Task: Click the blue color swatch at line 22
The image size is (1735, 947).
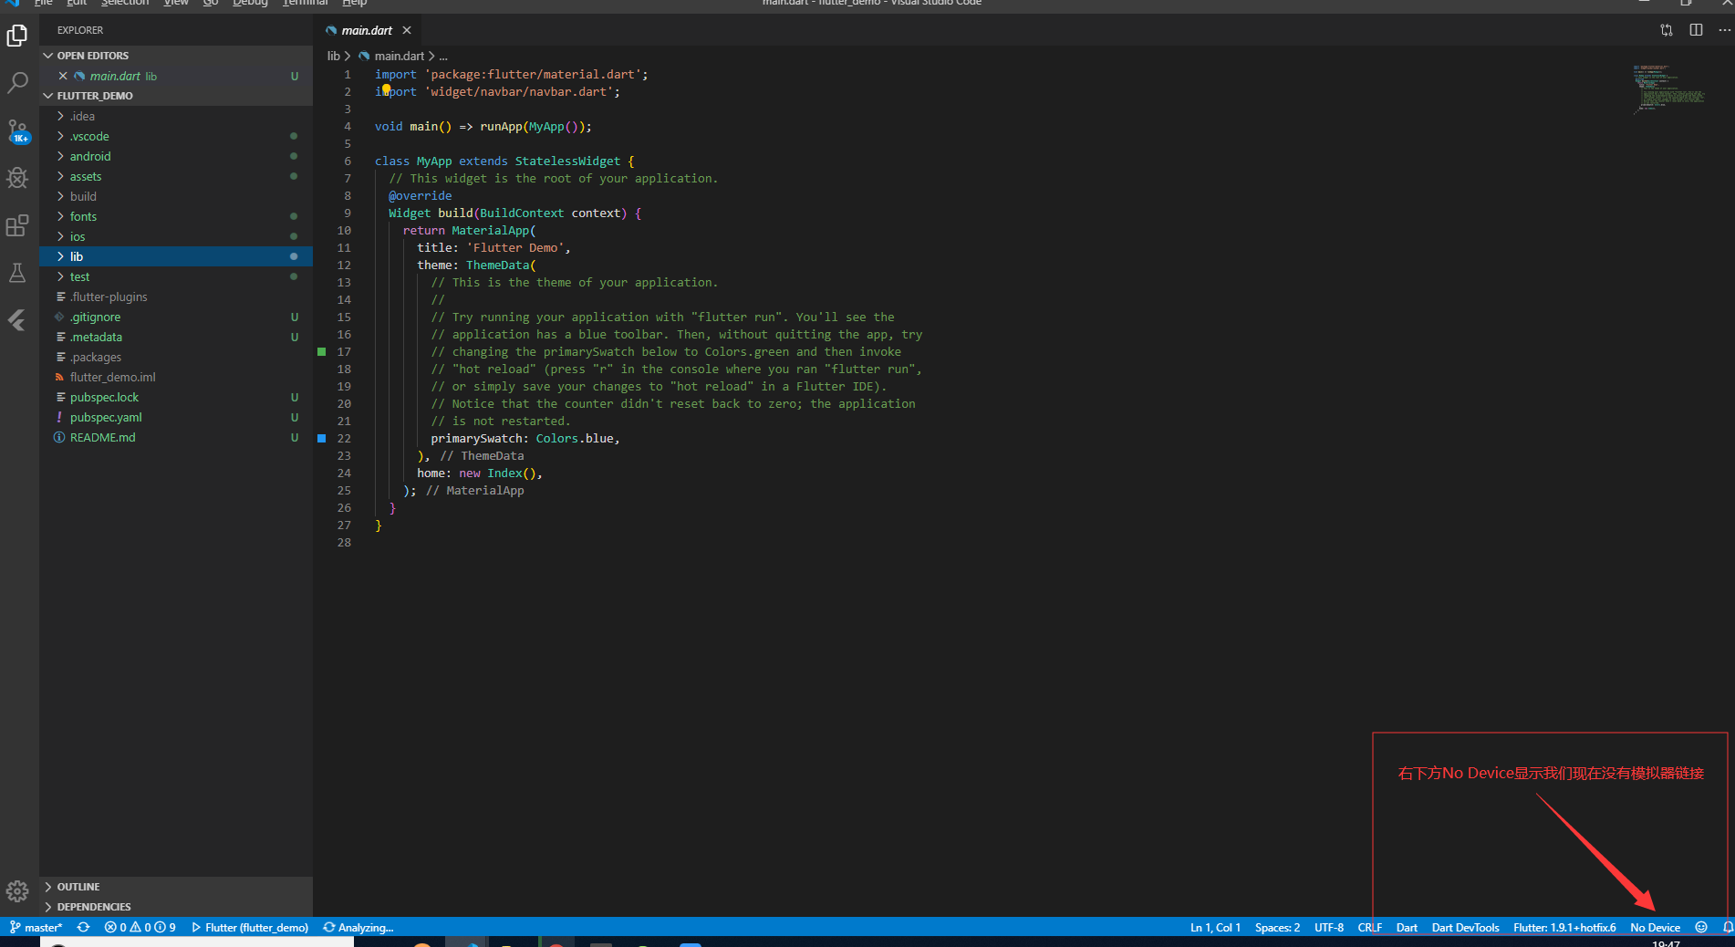Action: point(321,439)
